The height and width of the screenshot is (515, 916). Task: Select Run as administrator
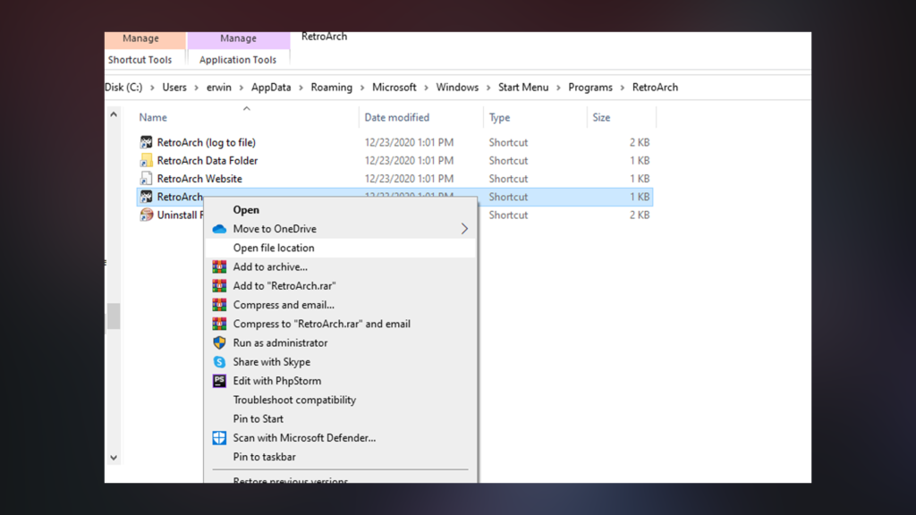tap(341, 342)
